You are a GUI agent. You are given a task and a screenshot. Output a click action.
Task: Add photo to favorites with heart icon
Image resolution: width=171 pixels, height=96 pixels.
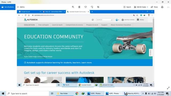click(85, 7)
